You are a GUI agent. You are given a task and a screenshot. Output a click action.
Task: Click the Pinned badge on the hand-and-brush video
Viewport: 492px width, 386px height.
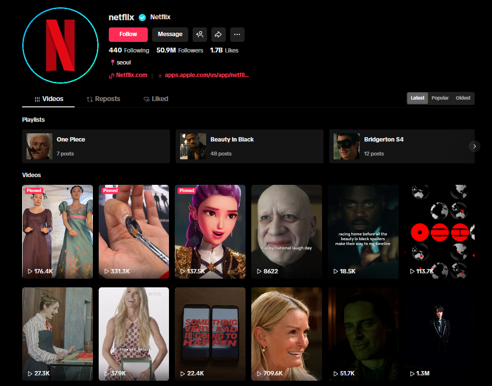[110, 191]
